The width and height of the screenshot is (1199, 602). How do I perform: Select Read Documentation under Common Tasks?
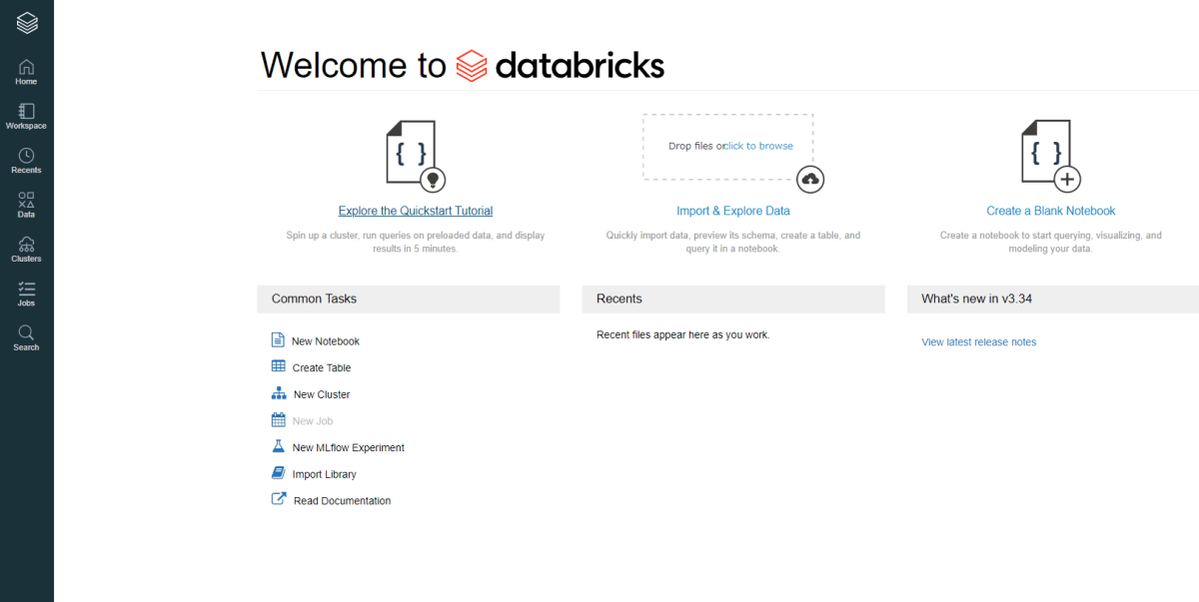tap(343, 501)
